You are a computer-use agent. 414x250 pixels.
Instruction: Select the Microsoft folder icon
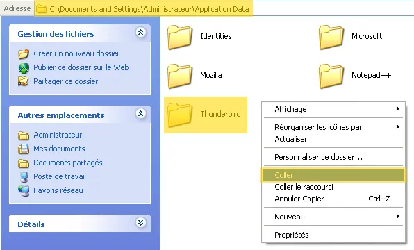point(331,37)
